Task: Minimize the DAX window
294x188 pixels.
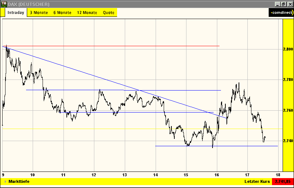Action: pos(278,4)
